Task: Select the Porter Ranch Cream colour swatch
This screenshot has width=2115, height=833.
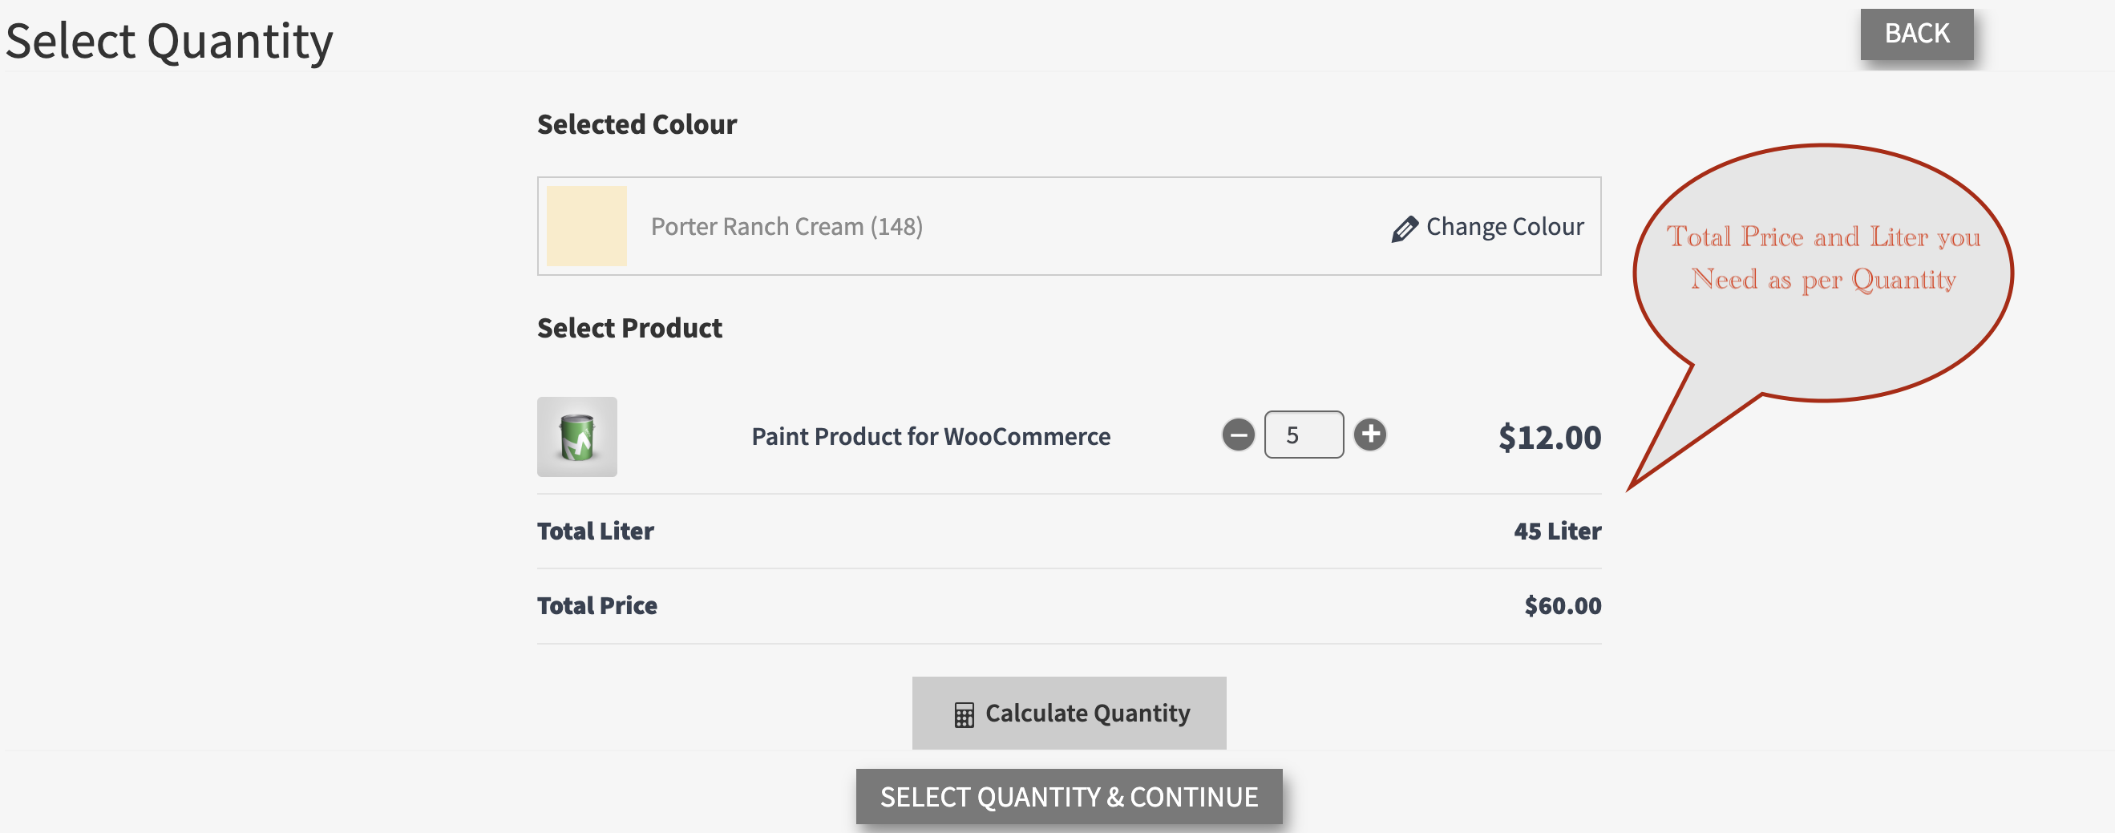Action: tap(586, 226)
